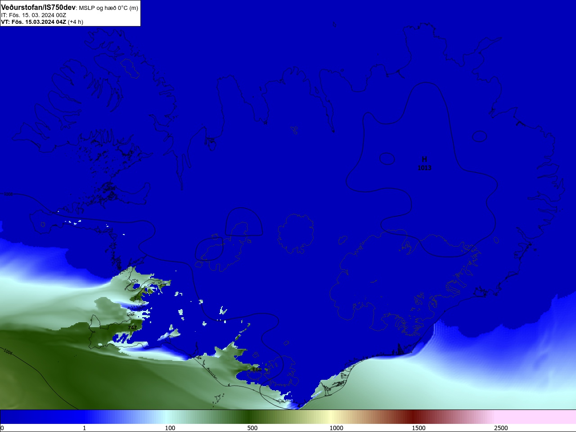This screenshot has width=576, height=432.
Task: Click the colorbar label '100'
Action: [x=170, y=428]
